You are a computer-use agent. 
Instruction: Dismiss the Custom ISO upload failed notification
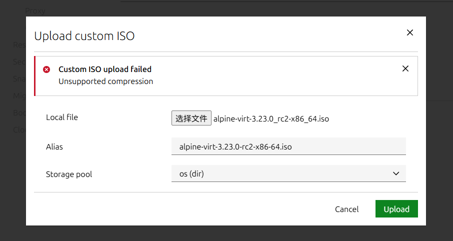[405, 69]
